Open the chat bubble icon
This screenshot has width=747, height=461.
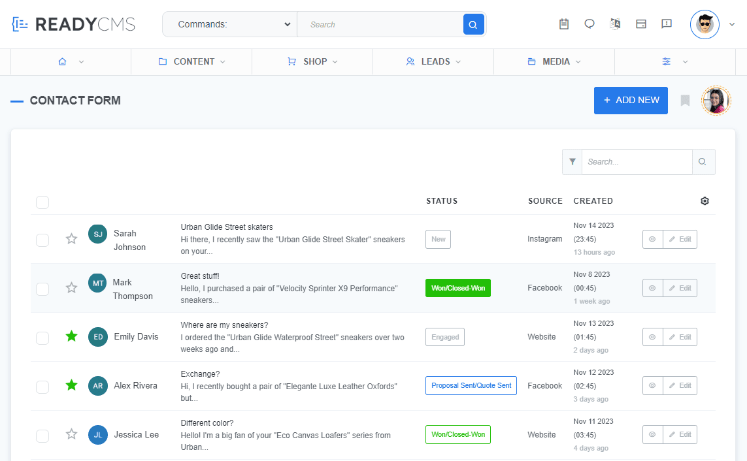pyautogui.click(x=589, y=24)
